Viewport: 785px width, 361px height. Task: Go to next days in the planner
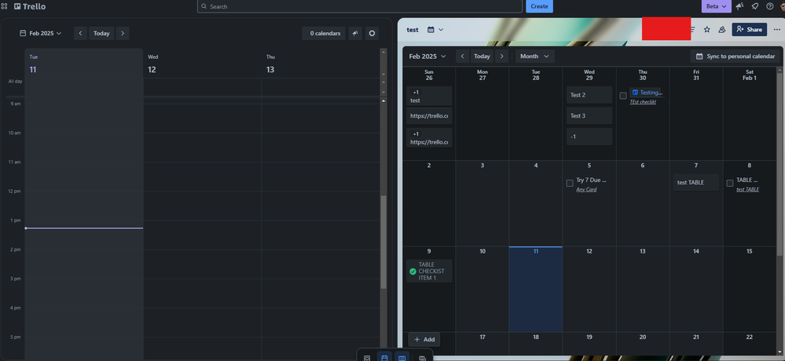coord(123,33)
